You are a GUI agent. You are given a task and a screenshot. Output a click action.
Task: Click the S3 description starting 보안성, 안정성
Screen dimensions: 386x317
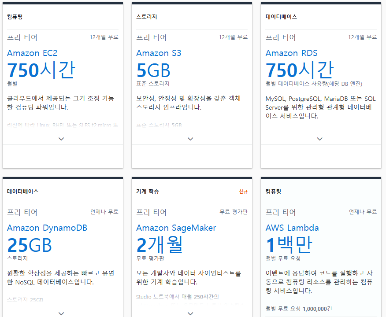coord(188,103)
